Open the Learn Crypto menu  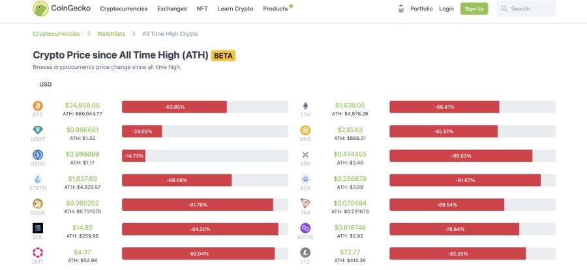click(235, 8)
